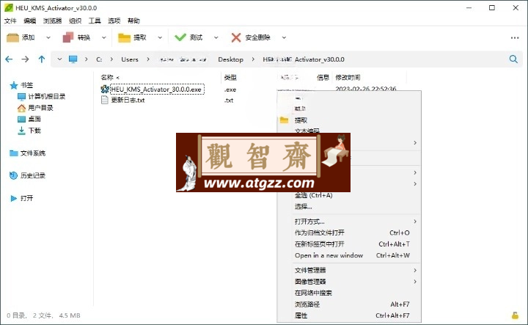Click C: in the breadcrumb path
The width and height of the screenshot is (528, 325).
coord(99,59)
